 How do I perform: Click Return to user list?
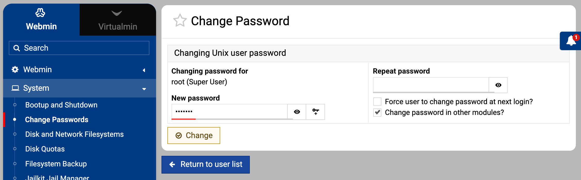tap(206, 164)
